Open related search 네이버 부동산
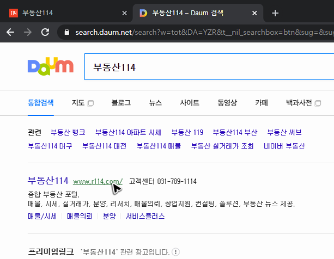The height and width of the screenshot is (259, 334). 284,146
